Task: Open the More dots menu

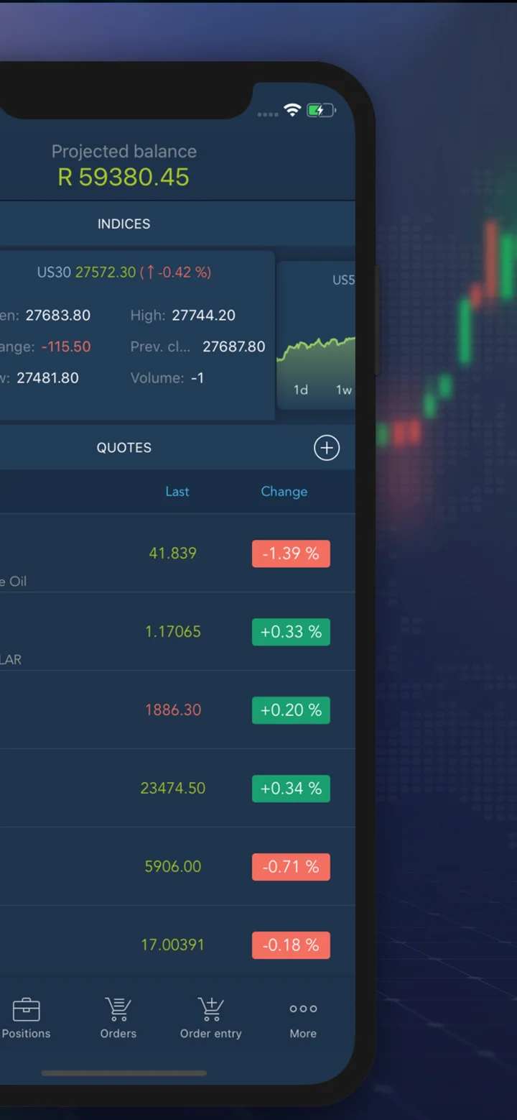Action: click(303, 1009)
